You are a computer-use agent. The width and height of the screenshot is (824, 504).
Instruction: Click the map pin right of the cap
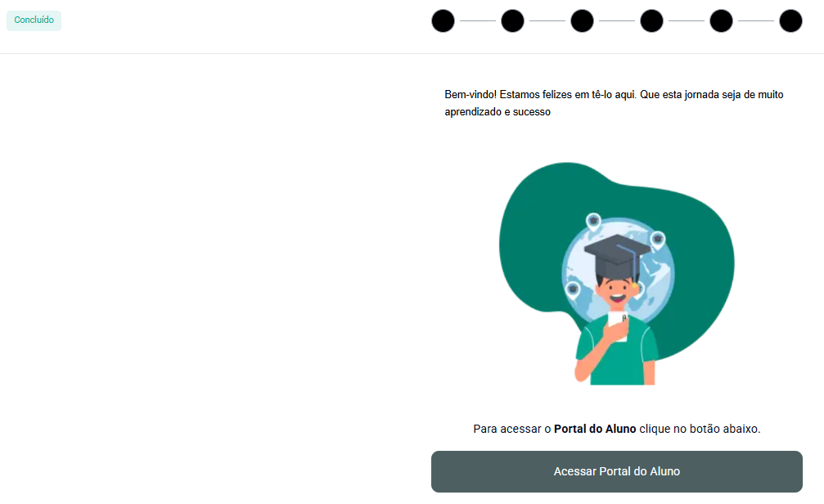pos(657,241)
